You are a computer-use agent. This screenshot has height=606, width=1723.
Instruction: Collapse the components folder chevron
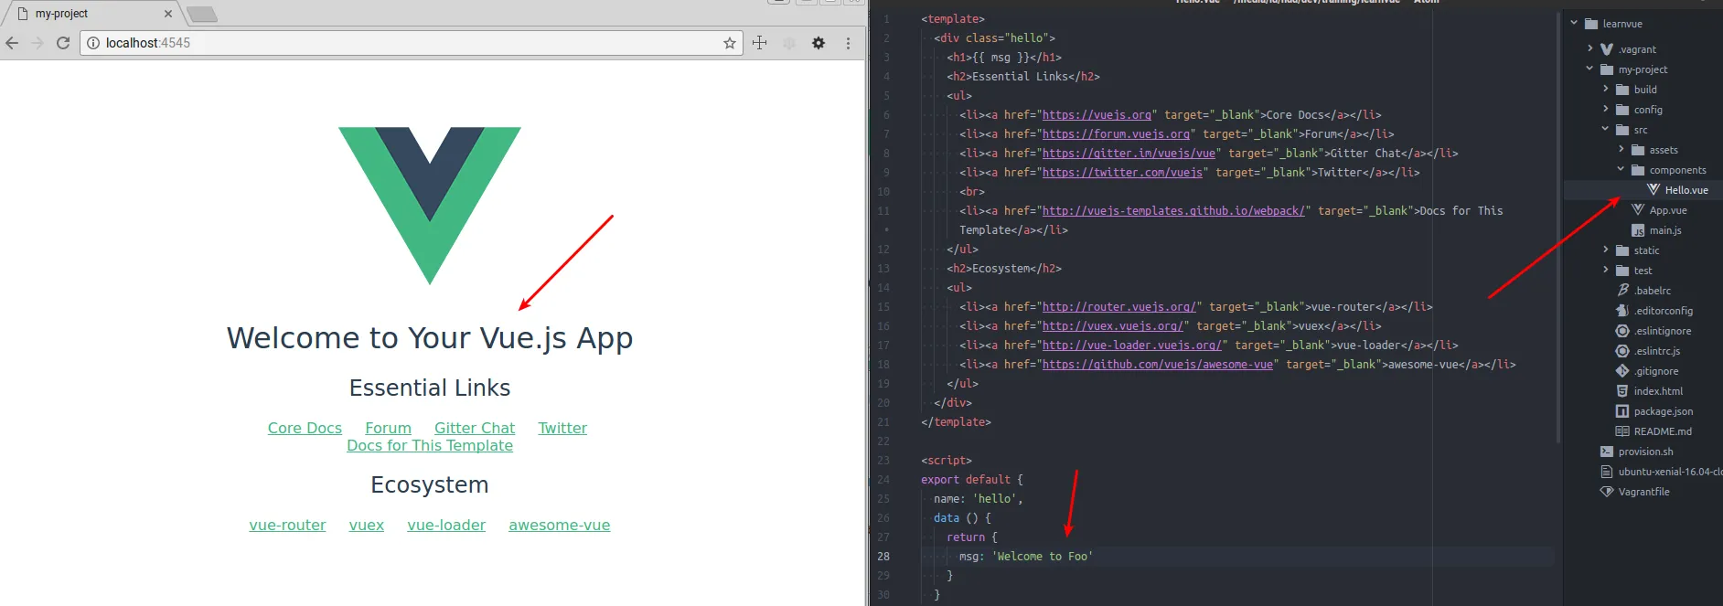tap(1621, 169)
